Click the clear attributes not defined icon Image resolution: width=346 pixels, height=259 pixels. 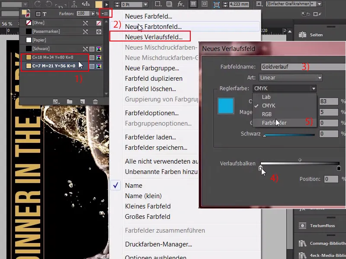[317, 14]
